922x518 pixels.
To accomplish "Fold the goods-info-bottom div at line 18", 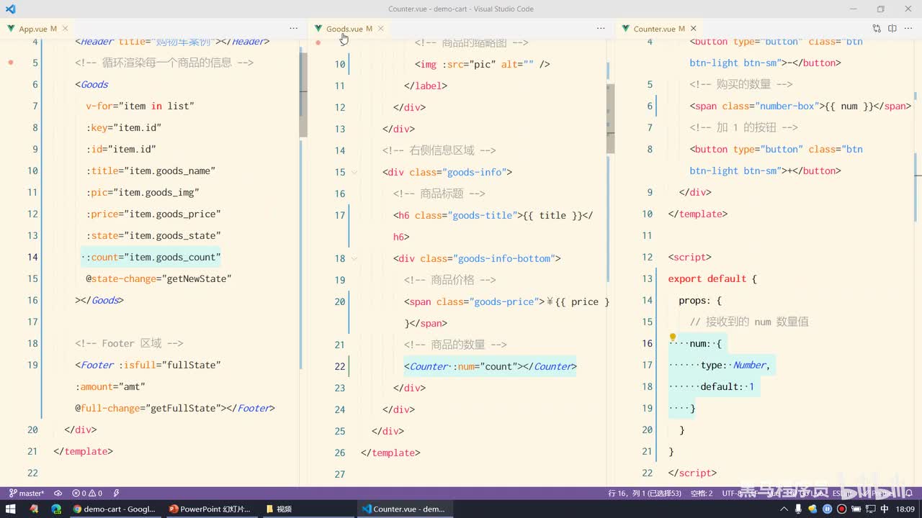I will [x=354, y=258].
